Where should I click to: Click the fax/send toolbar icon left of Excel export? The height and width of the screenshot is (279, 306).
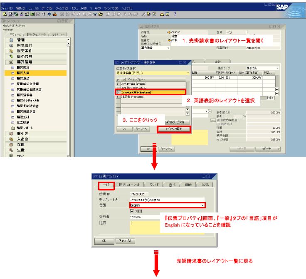(x=27, y=14)
